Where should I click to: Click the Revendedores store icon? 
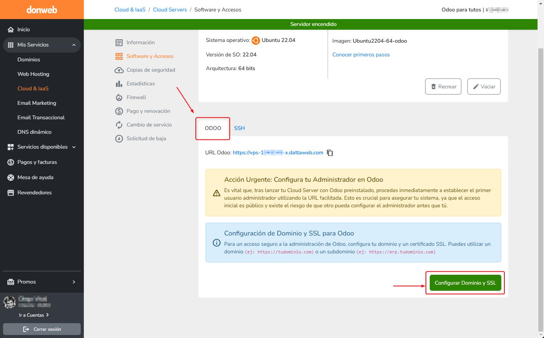click(x=11, y=192)
